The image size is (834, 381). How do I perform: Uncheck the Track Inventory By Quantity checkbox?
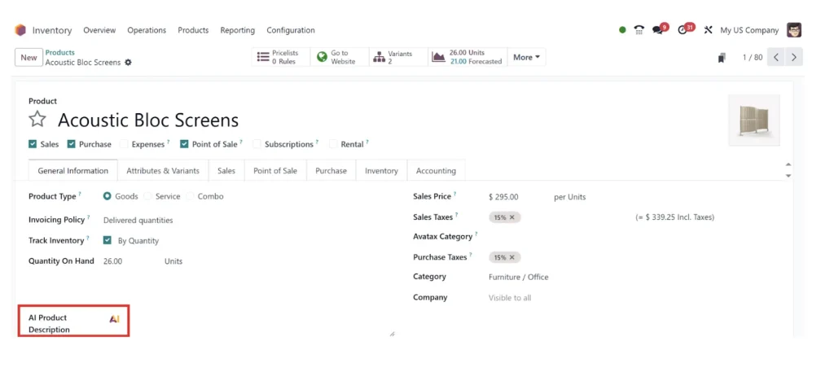coord(108,240)
